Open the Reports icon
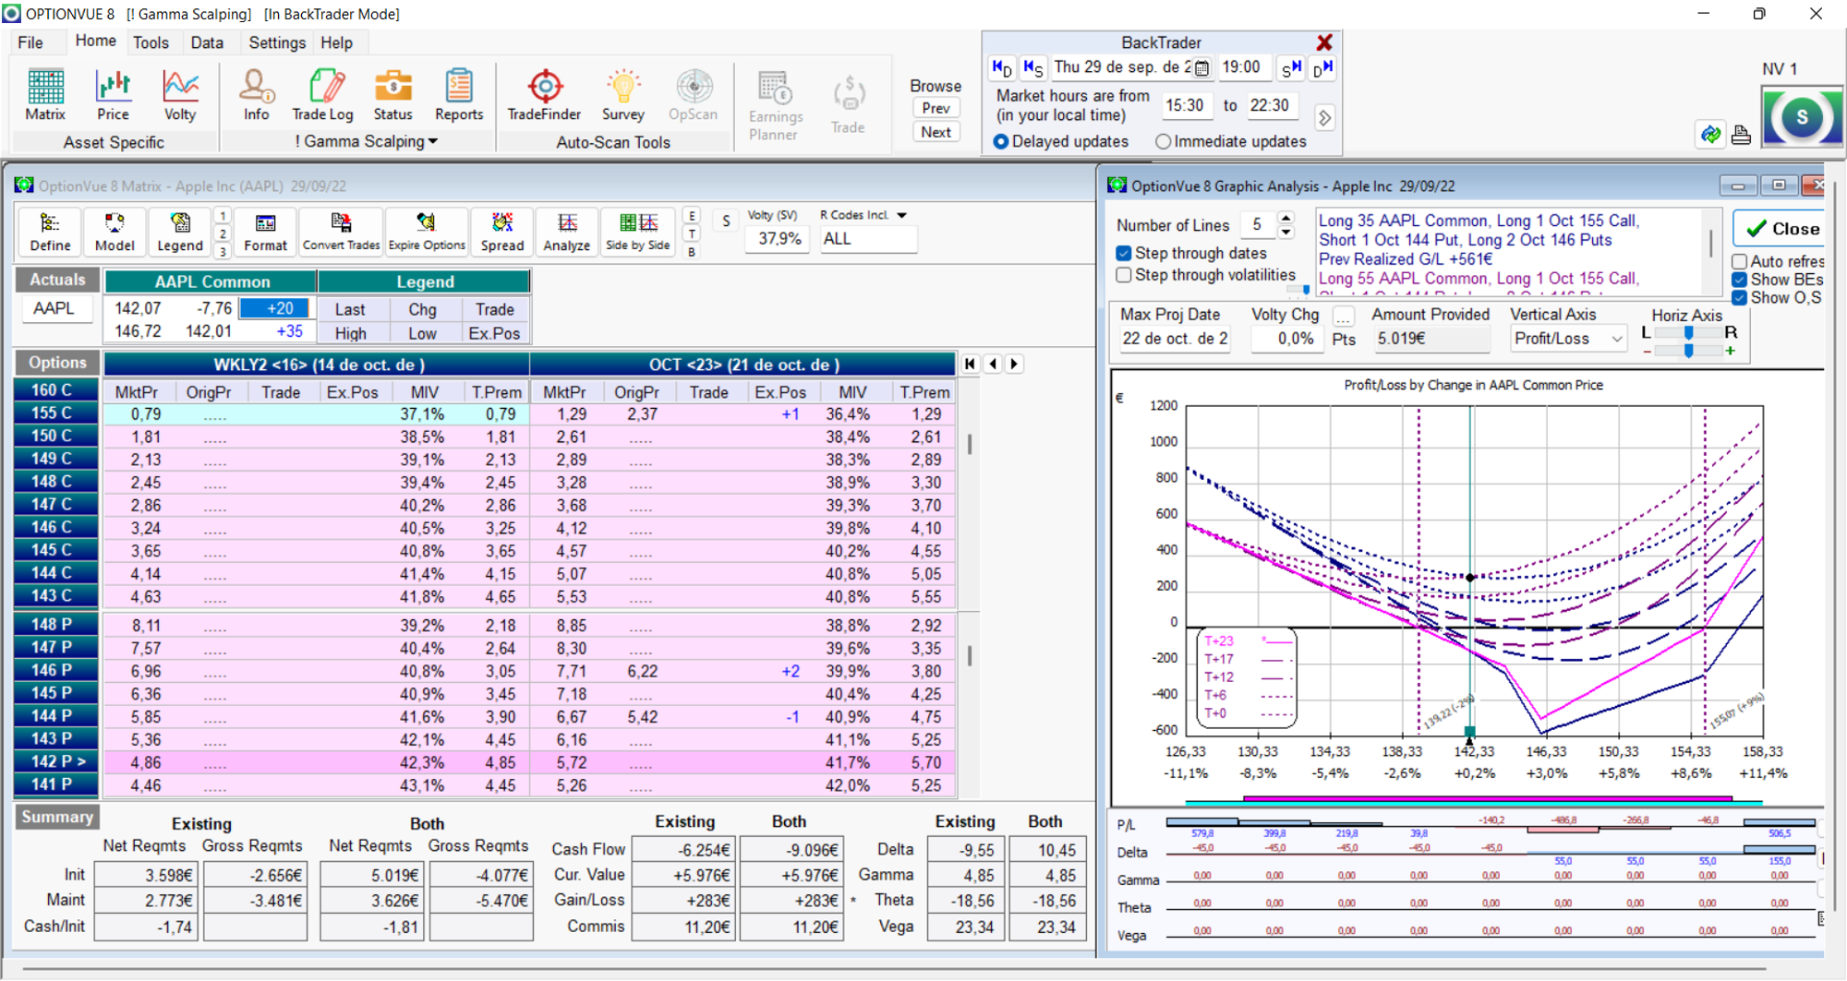 pyautogui.click(x=459, y=95)
